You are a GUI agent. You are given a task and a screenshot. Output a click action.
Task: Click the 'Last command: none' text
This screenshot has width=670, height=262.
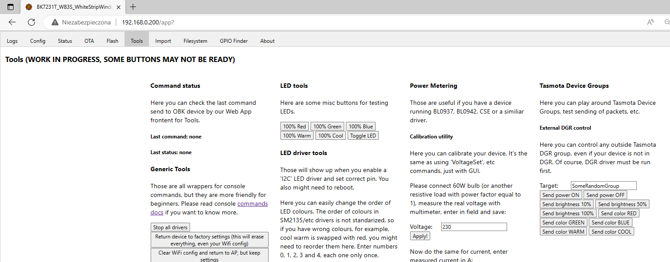(176, 137)
